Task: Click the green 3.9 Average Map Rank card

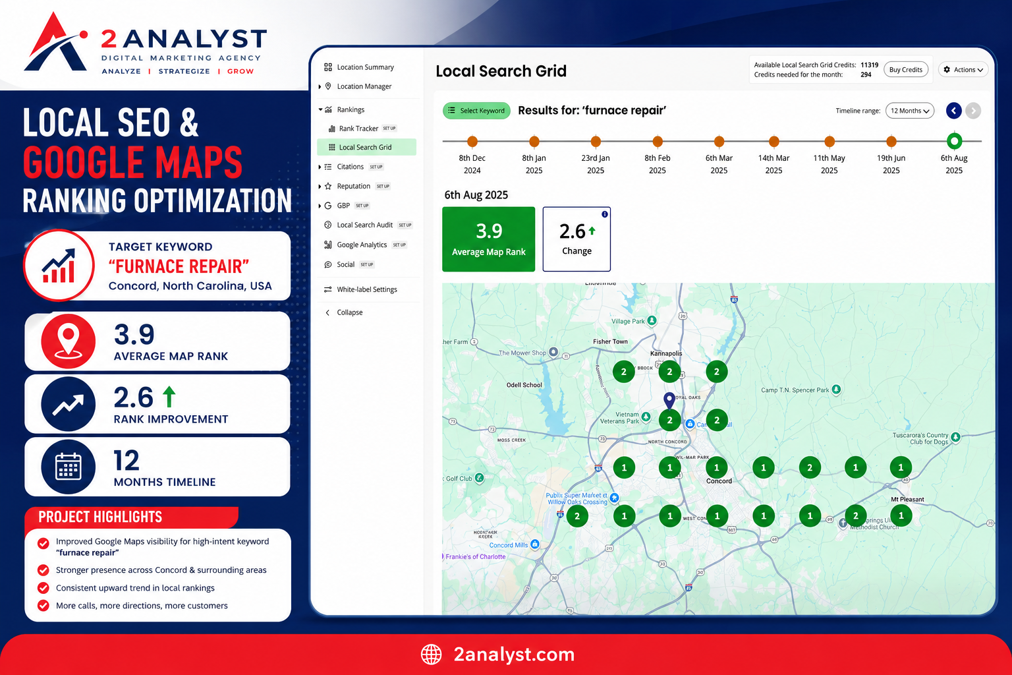Action: [488, 239]
